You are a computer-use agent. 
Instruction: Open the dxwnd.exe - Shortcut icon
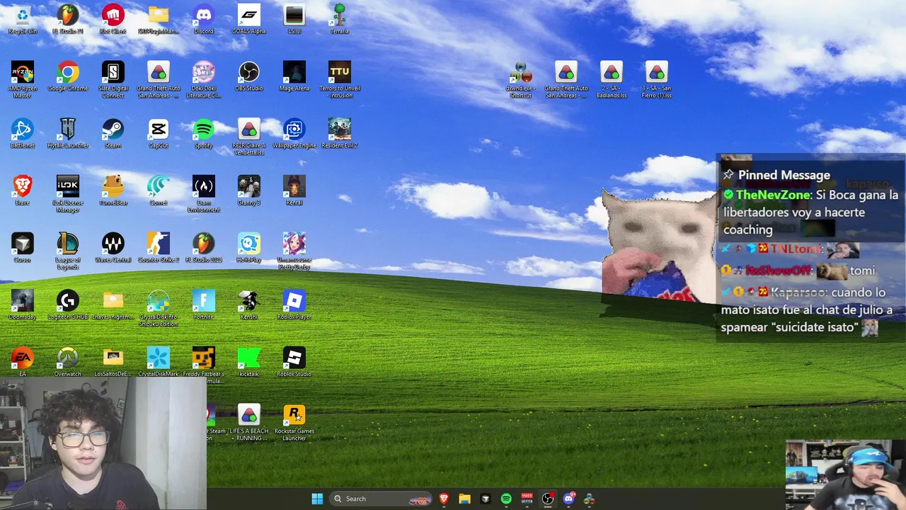click(x=521, y=79)
